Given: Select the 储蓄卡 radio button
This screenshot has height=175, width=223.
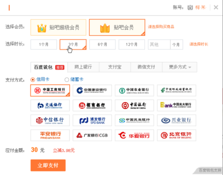Looking at the screenshot, I should [67, 80].
